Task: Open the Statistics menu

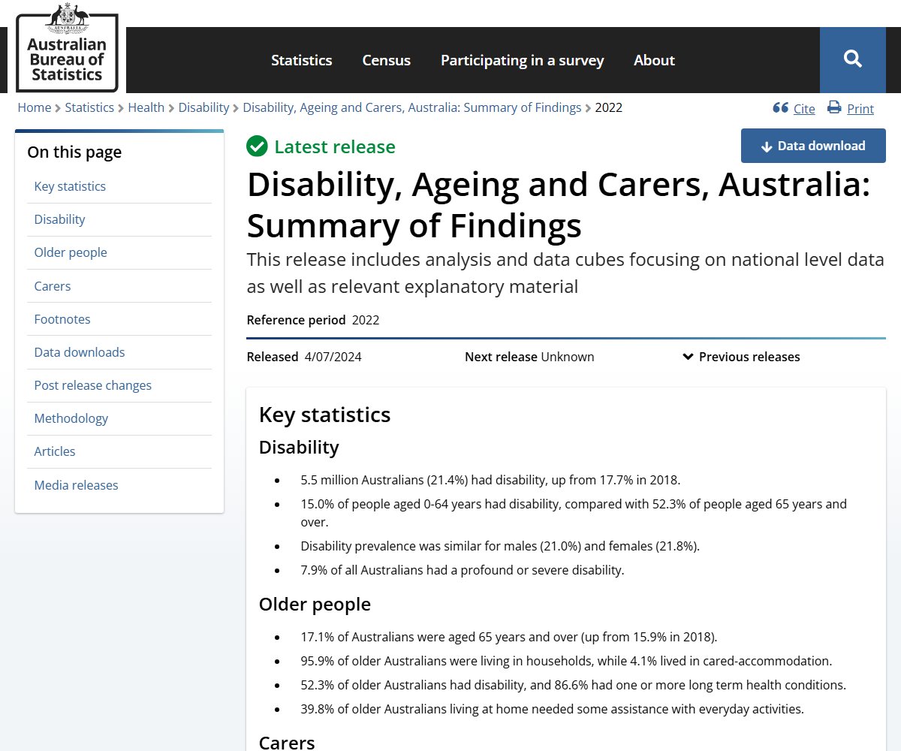Action: click(302, 60)
